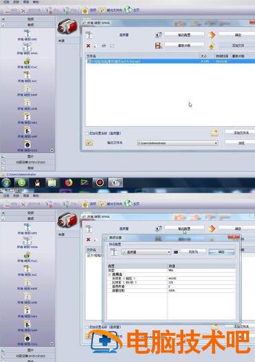This screenshot has width=255, height=362.
Task: Confirm with 确定 in the 音频设置 dialog
Action: pos(221,252)
